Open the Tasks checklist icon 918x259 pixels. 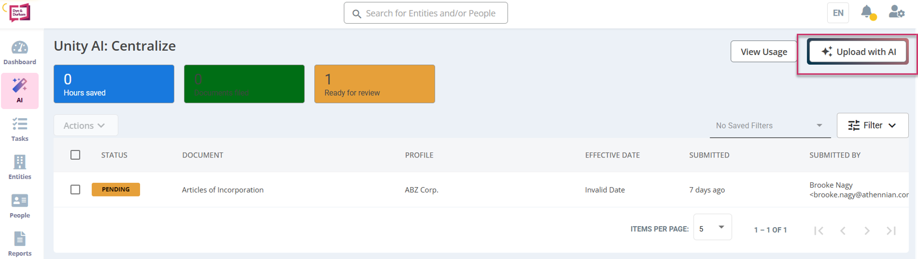pyautogui.click(x=19, y=125)
